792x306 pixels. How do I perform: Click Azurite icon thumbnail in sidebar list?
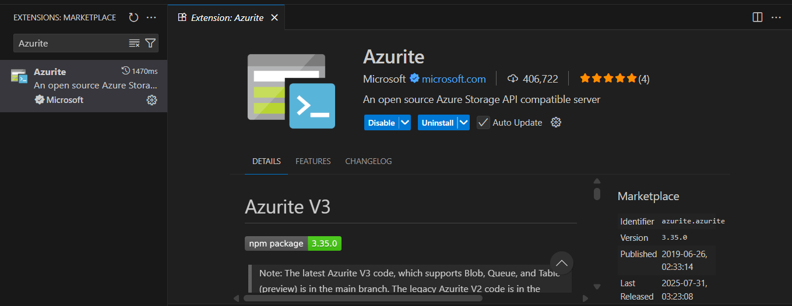pos(19,76)
